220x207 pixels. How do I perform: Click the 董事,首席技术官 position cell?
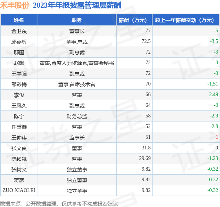[x=77, y=84]
